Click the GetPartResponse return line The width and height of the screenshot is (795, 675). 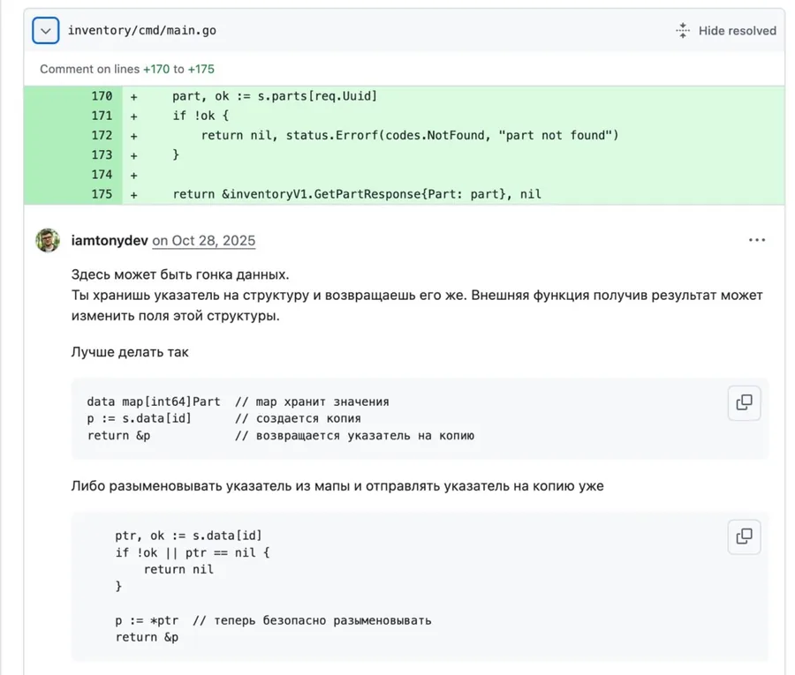click(x=357, y=194)
